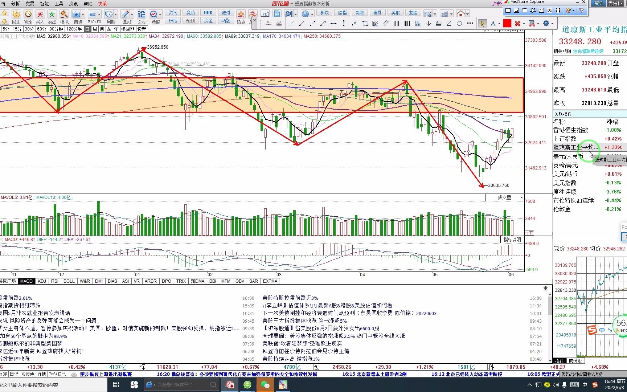Click the PE valuation toolbar icon

265,14
